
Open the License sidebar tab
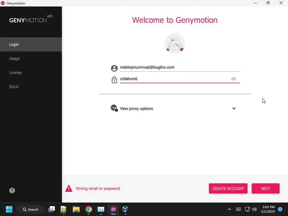[31, 73]
